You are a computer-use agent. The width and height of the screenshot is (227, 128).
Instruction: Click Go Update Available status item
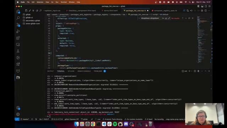133,119
